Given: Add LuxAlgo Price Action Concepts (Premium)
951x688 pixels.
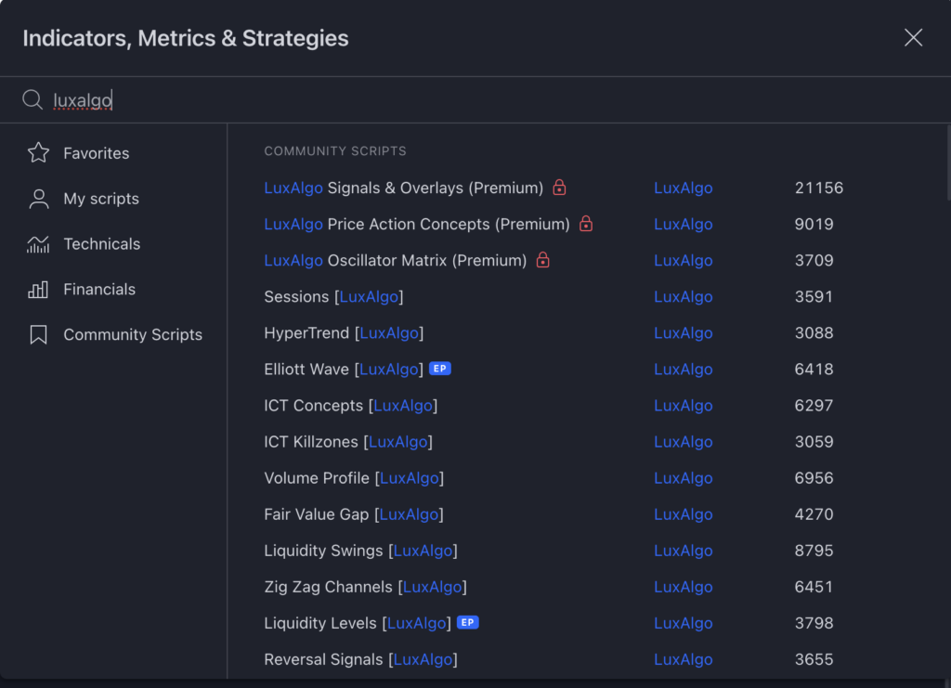Looking at the screenshot, I should [417, 225].
